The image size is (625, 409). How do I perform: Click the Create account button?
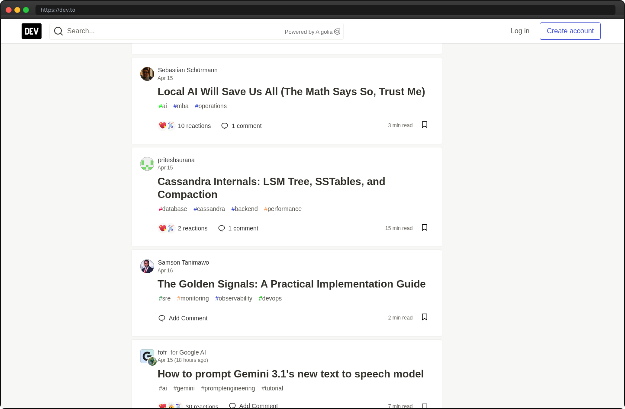[570, 31]
